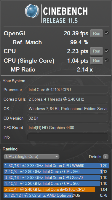
Task: Run the CPU benchmark
Action: (97, 51)
